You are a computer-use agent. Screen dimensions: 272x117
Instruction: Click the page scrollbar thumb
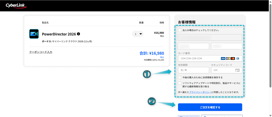[x=270, y=45]
